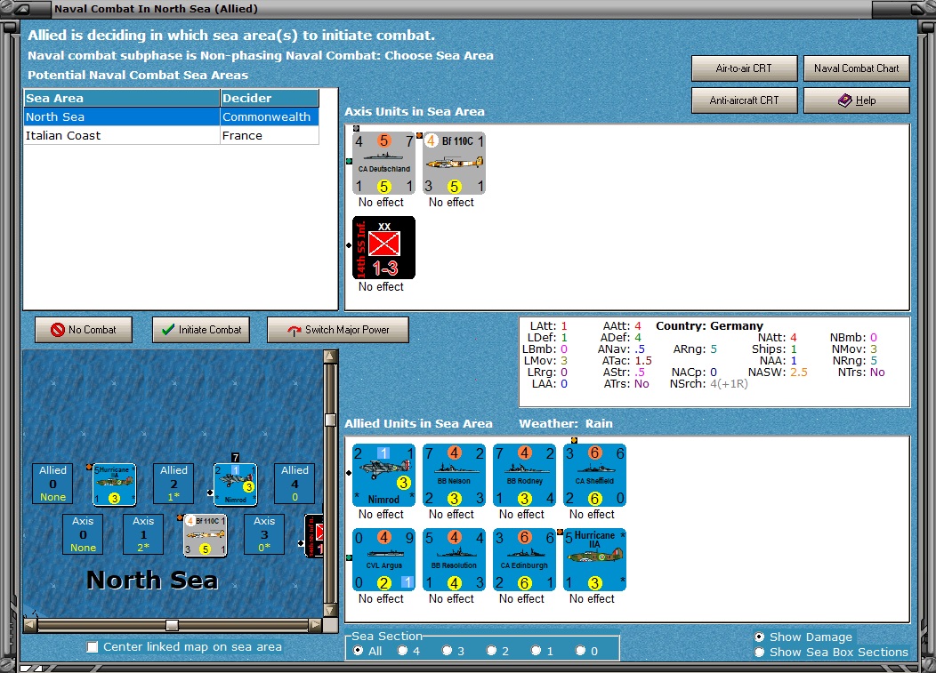Open the Naval Combat Chart

click(857, 68)
